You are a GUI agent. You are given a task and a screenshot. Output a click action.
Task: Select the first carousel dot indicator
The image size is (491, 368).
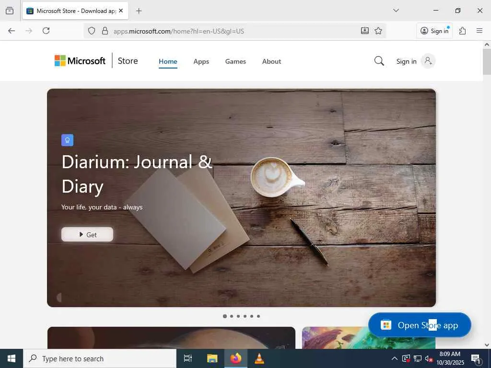(224, 316)
